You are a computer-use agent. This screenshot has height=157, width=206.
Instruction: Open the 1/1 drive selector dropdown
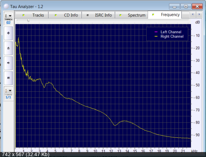(x=8, y=90)
